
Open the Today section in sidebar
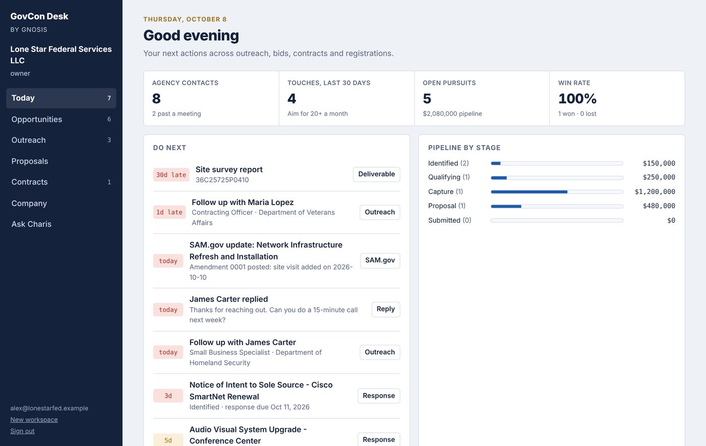pos(61,98)
